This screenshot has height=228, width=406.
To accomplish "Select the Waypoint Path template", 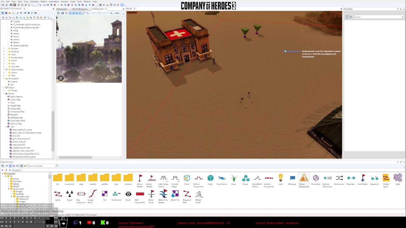I will point(187,194).
